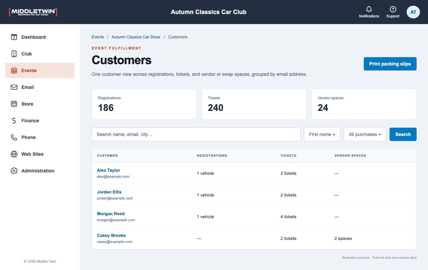The height and width of the screenshot is (270, 428).
Task: Open the Club sidebar item
Action: pyautogui.click(x=40, y=54)
